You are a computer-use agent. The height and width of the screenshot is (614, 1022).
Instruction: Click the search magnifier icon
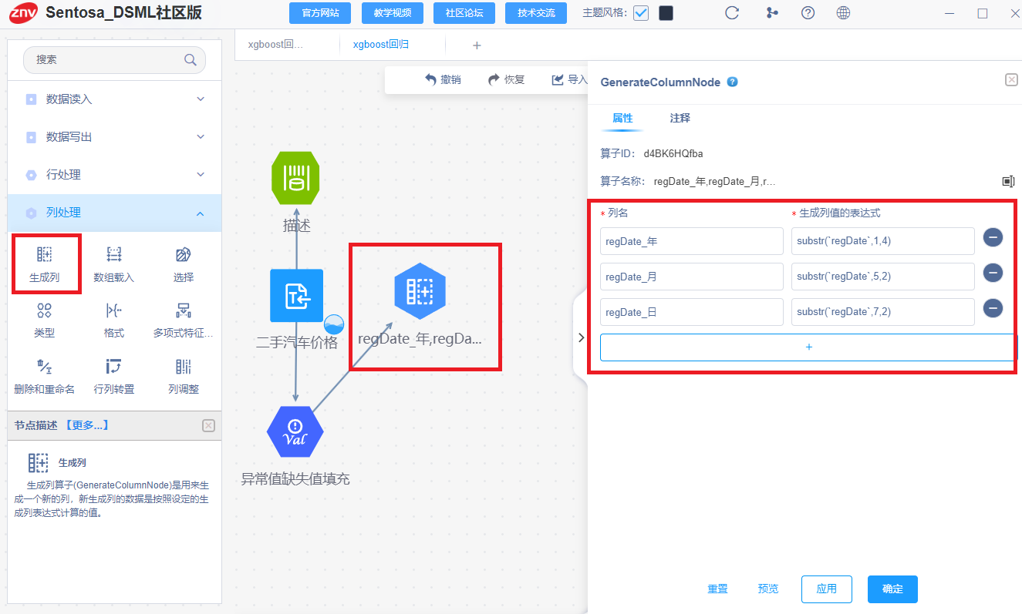point(190,59)
